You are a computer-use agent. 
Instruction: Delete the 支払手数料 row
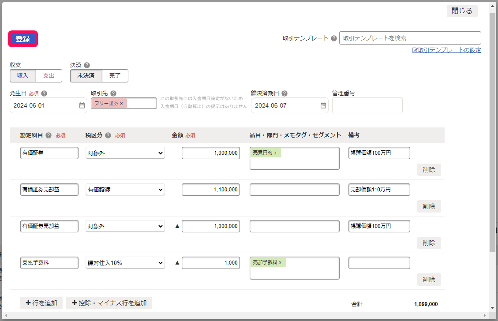[x=429, y=280]
